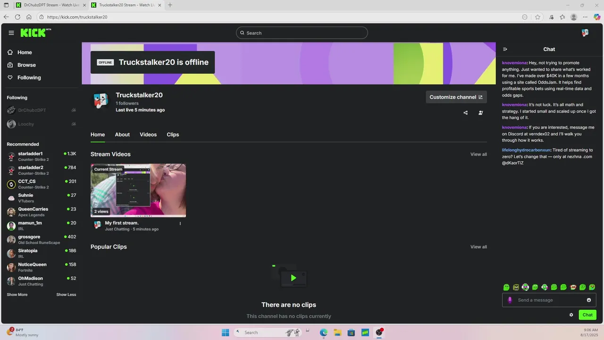Open the emoji picker in message box
This screenshot has width=604, height=340.
pyautogui.click(x=589, y=300)
